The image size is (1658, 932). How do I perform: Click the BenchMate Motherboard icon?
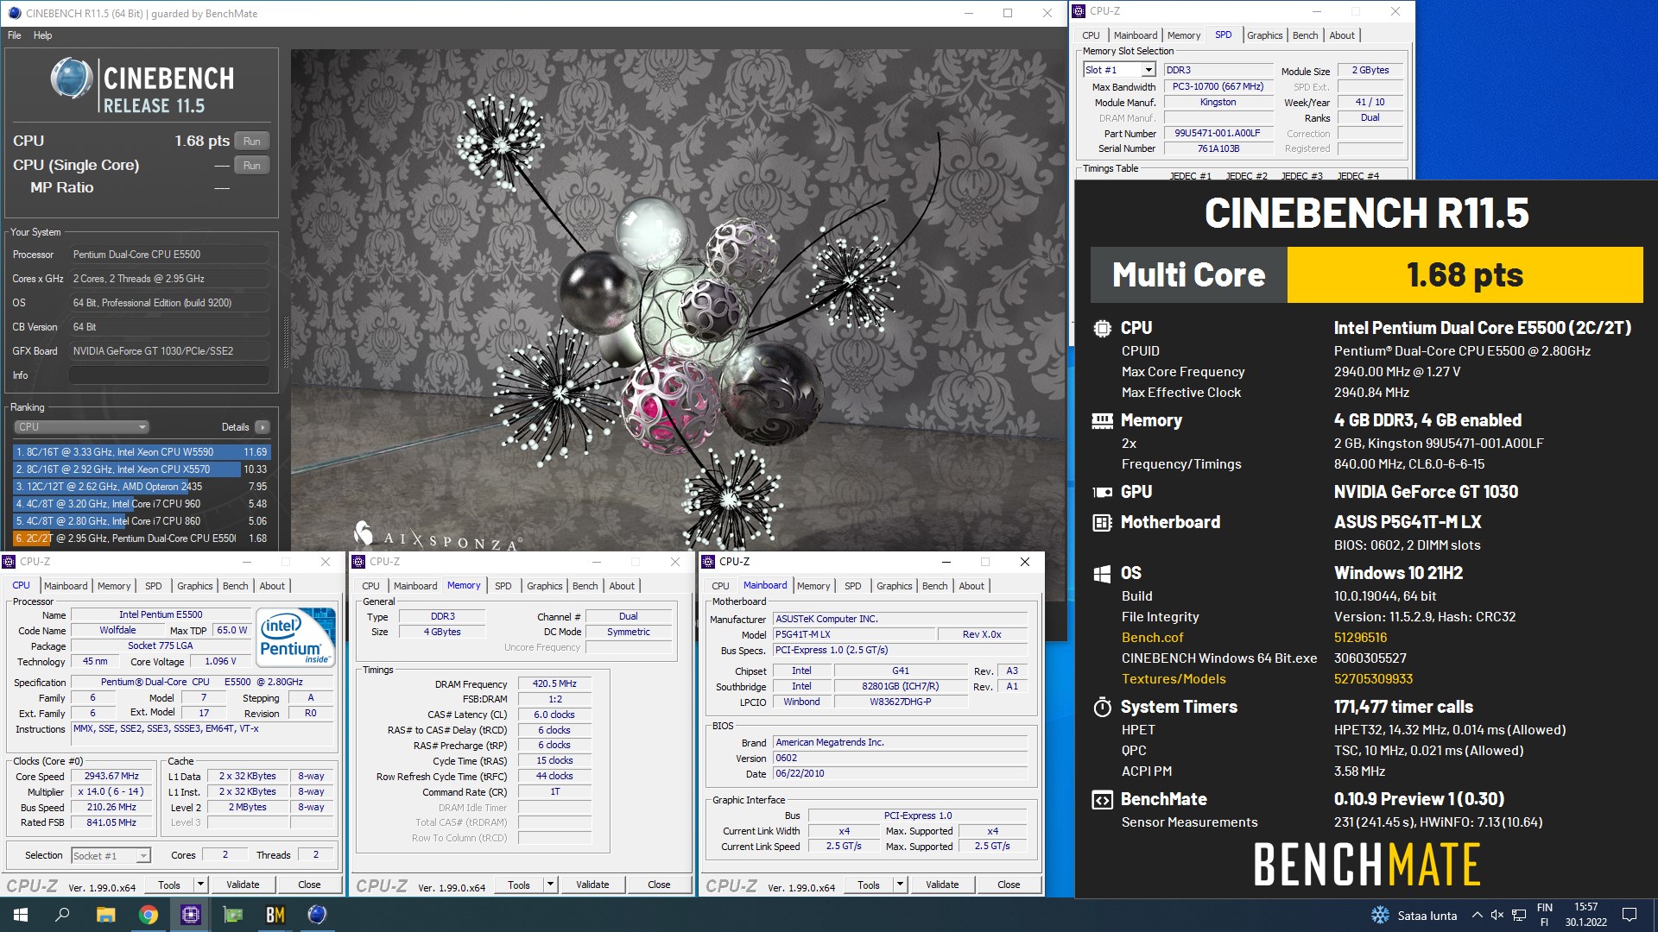pos(1102,523)
